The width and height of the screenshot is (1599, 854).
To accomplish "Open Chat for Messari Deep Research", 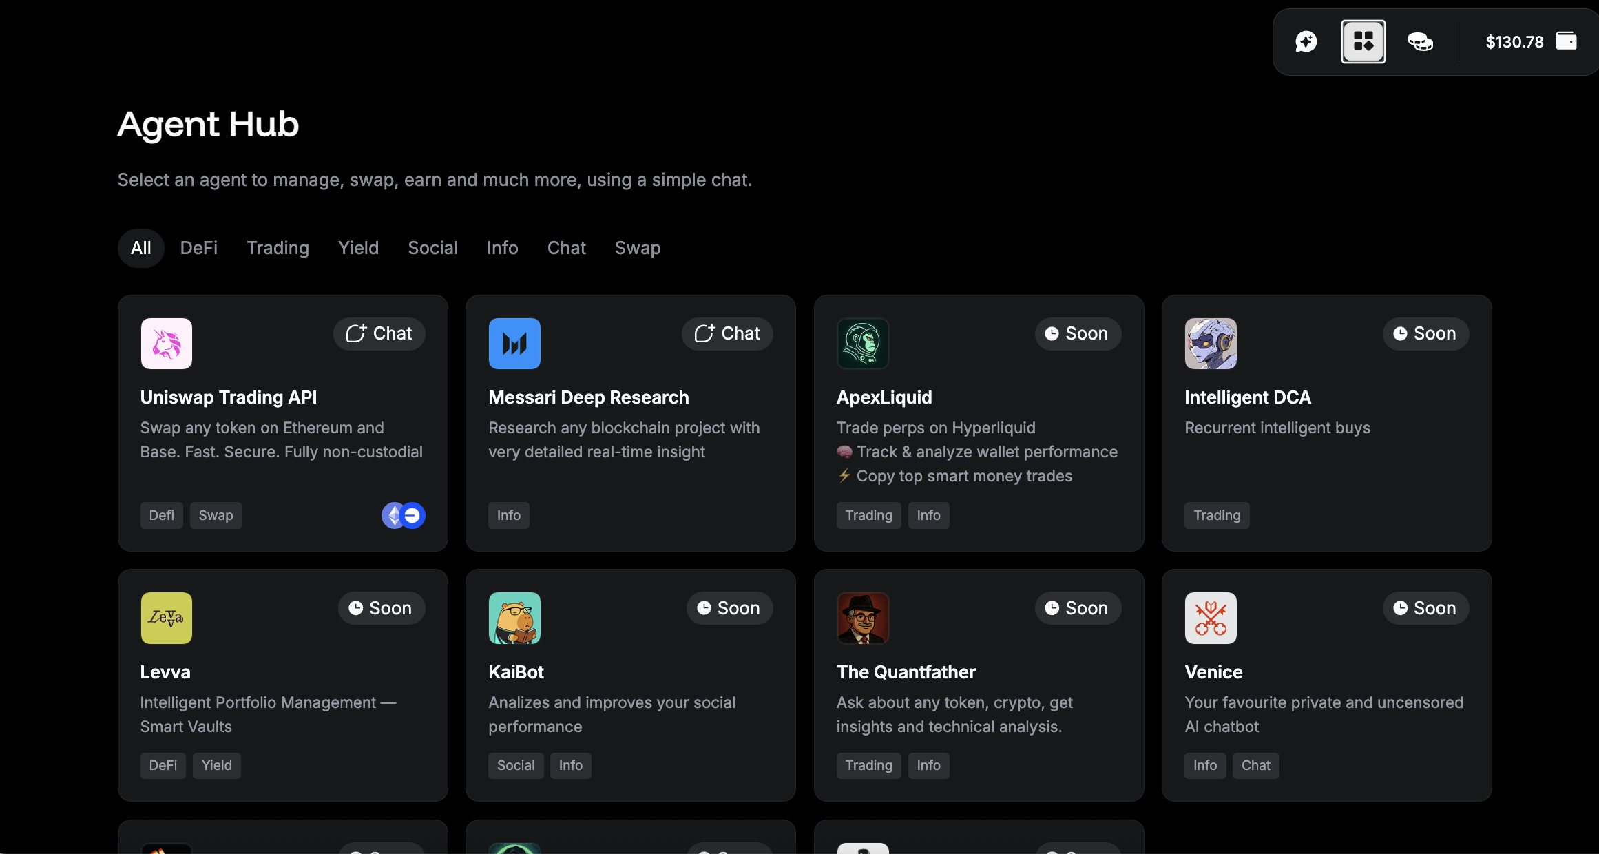I will [727, 333].
